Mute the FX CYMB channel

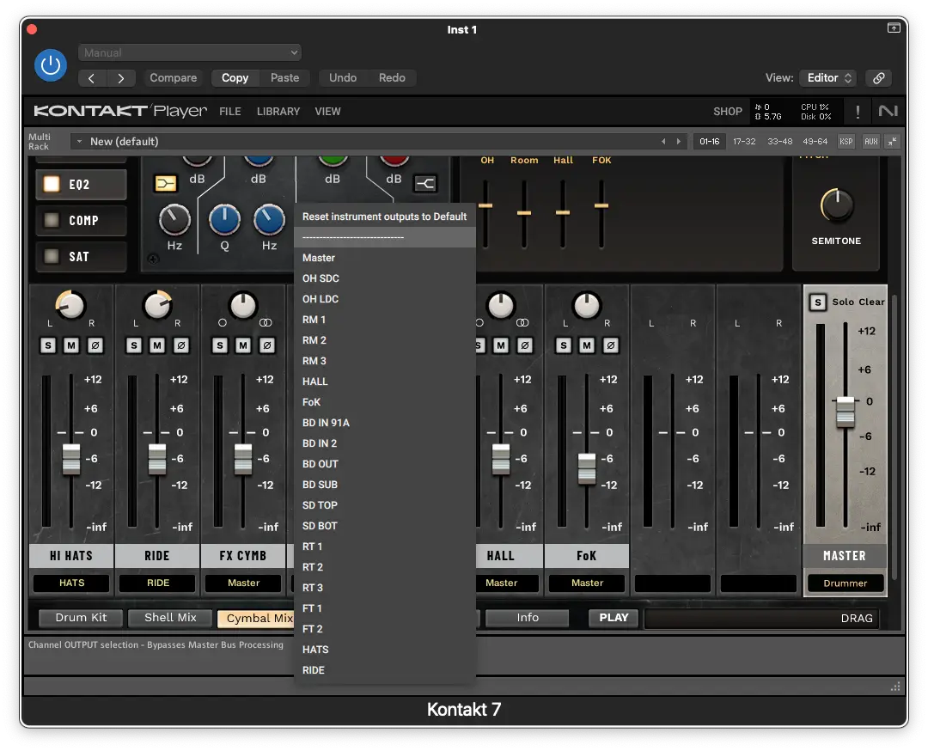243,345
